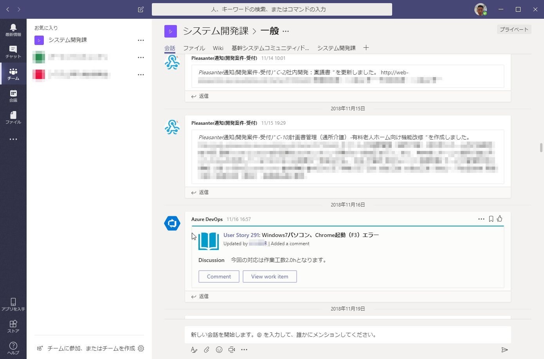Viewport: 544px width, 359px height.
Task: Reply to the 11/15 Pleasanter message
Action: [200, 192]
